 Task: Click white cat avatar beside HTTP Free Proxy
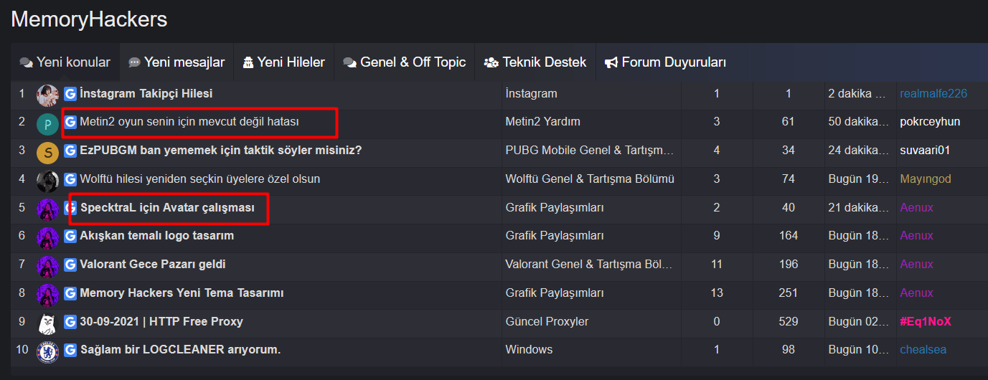tap(47, 323)
